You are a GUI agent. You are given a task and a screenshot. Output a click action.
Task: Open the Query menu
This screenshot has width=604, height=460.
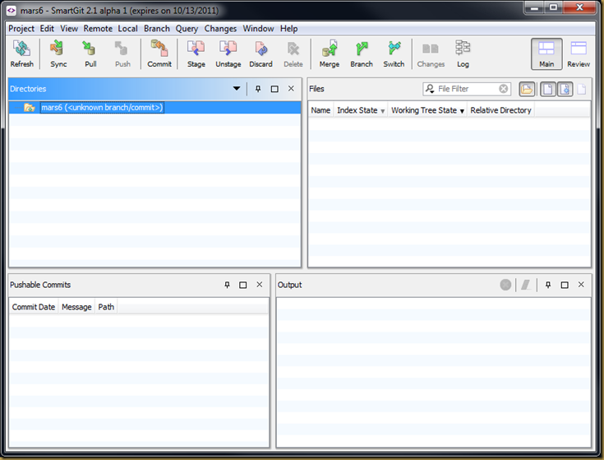(187, 29)
